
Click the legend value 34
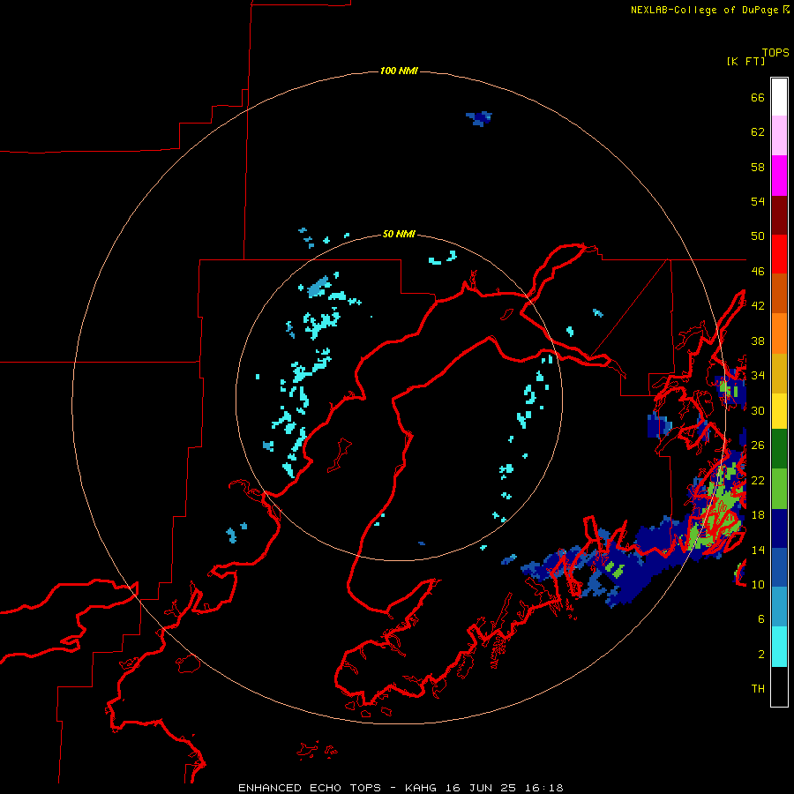tap(758, 376)
